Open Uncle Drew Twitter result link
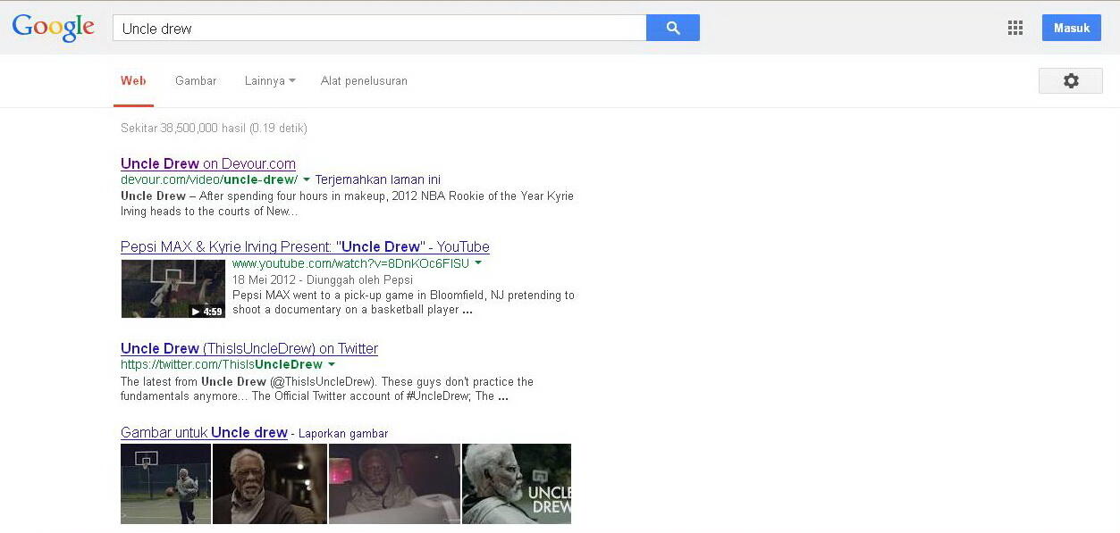Image resolution: width=1120 pixels, height=533 pixels. pyautogui.click(x=248, y=348)
